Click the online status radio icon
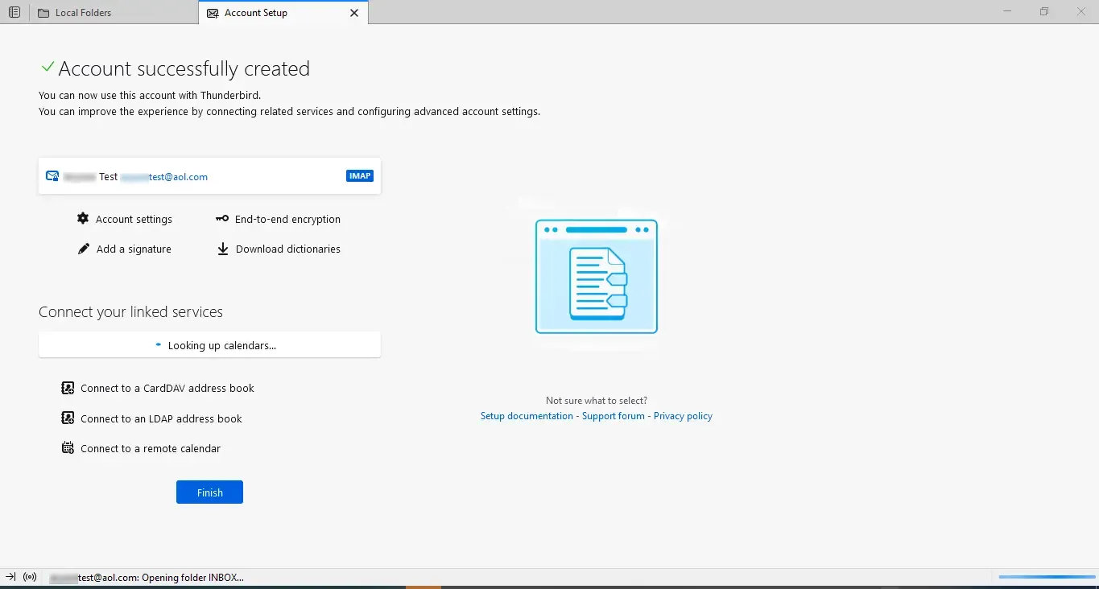This screenshot has height=589, width=1099. click(x=31, y=577)
